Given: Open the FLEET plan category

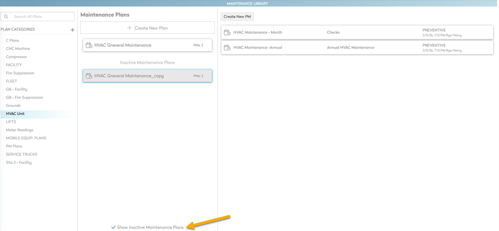Looking at the screenshot, I should pos(11,81).
